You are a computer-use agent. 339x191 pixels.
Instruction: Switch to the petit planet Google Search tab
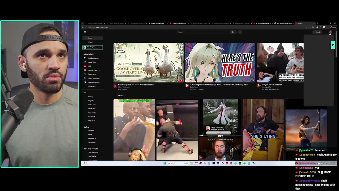[284, 23]
